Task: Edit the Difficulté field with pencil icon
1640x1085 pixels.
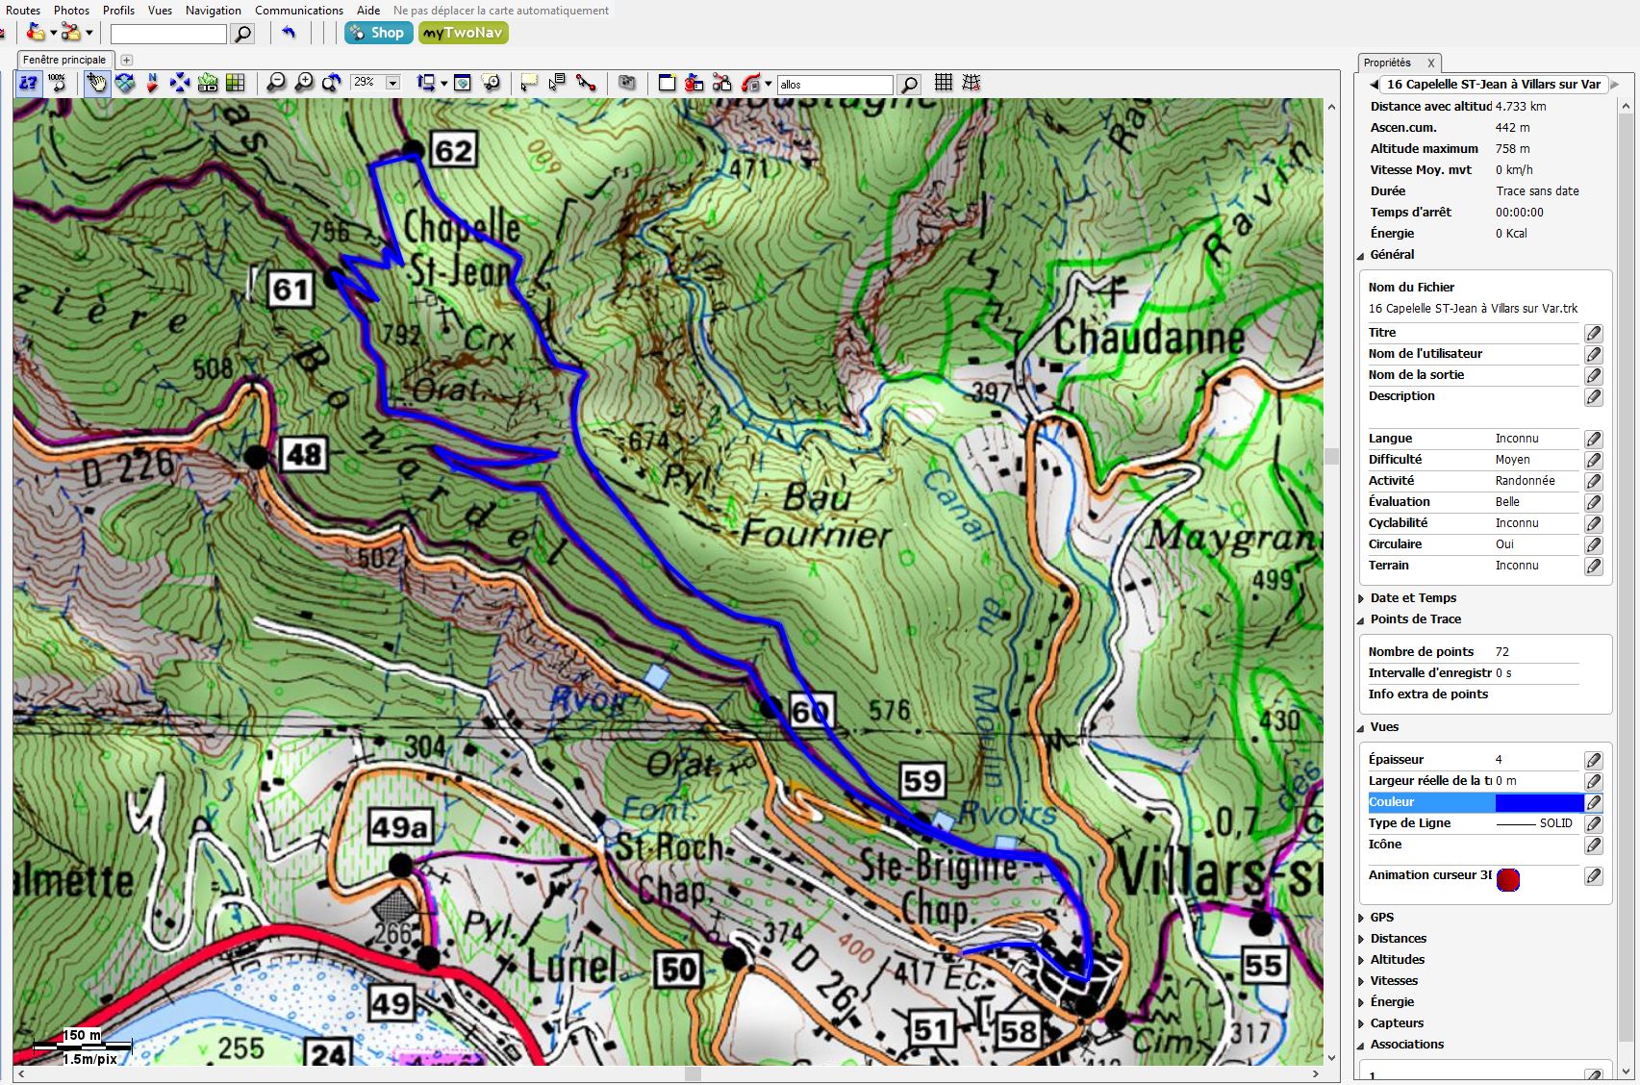Action: [x=1594, y=461]
